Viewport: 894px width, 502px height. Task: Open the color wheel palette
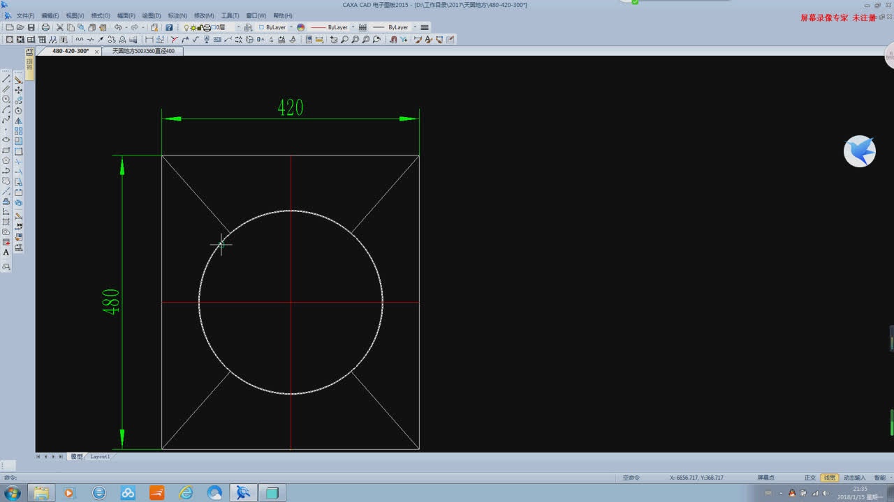click(301, 27)
